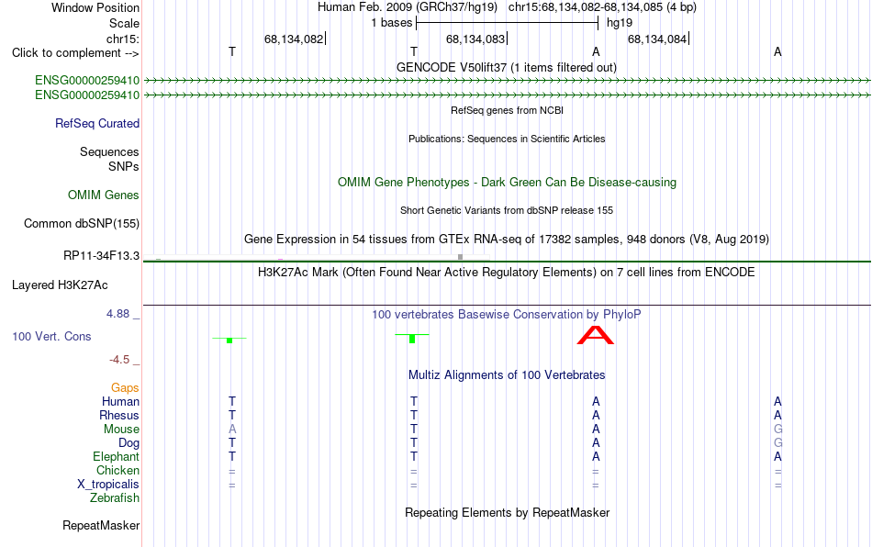Open 'GENCODE V50lift37 (1 items filtered out)' title
Viewport: 872px width, 547px height.
tap(507, 67)
